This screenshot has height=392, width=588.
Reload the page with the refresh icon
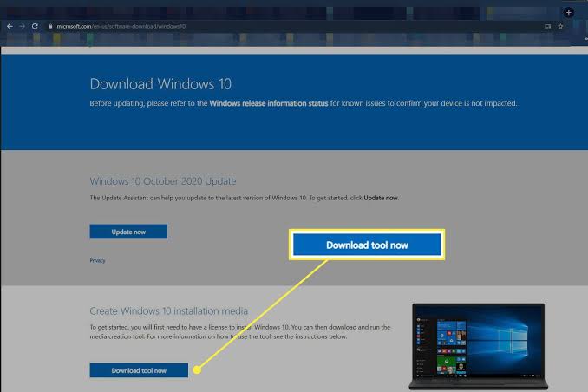[x=35, y=26]
